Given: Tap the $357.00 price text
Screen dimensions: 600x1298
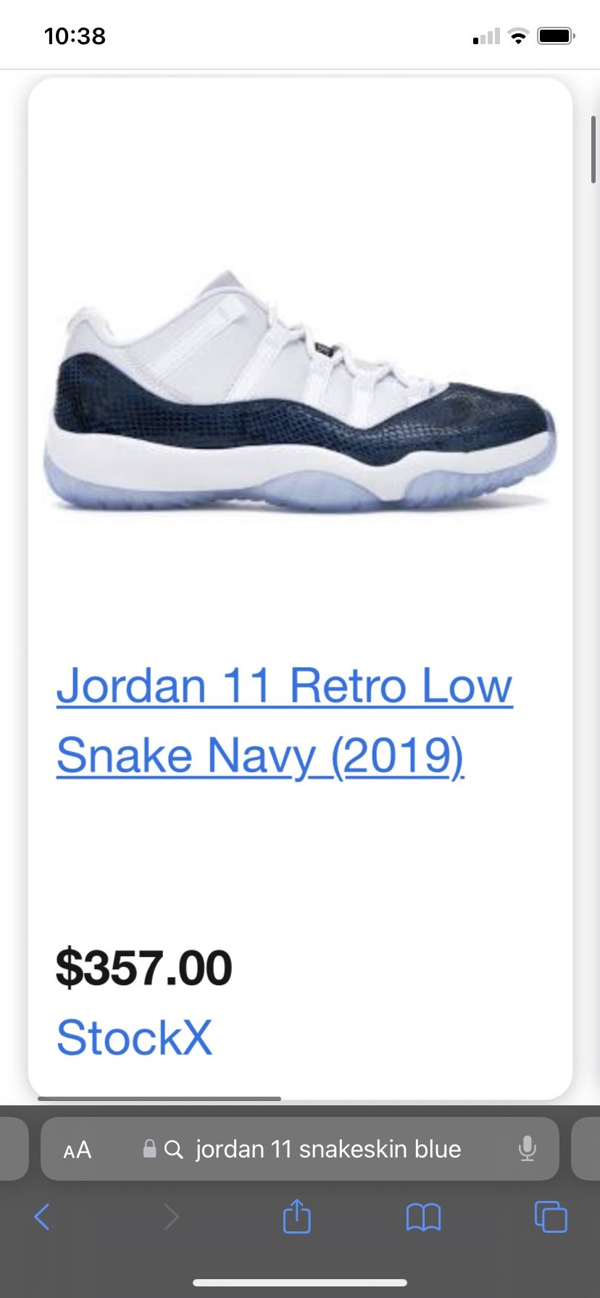Looking at the screenshot, I should point(144,968).
